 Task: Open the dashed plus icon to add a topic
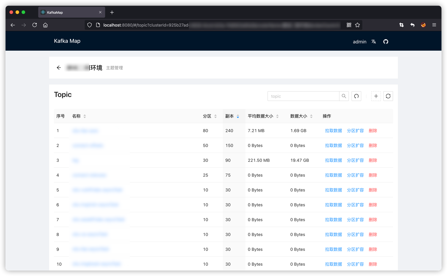coord(376,96)
